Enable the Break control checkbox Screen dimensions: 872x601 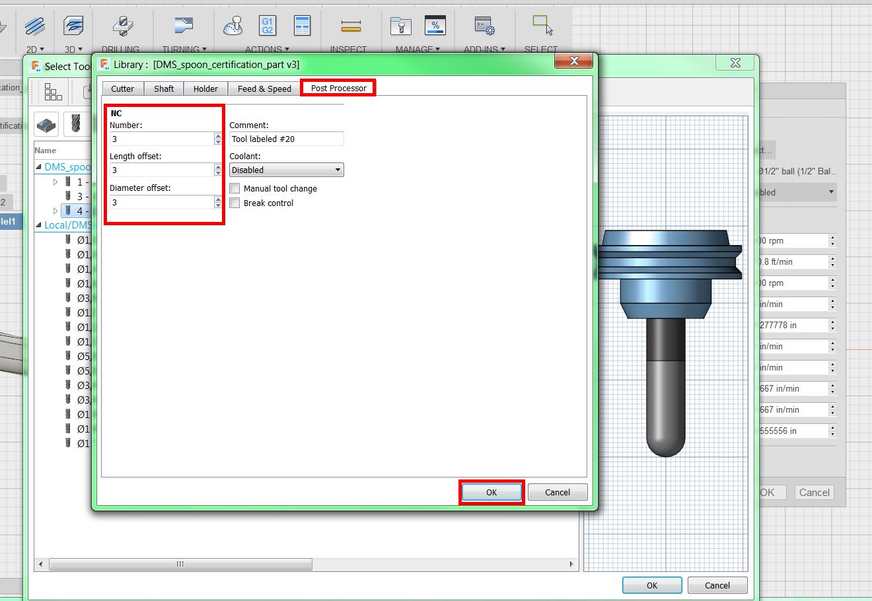(x=235, y=203)
